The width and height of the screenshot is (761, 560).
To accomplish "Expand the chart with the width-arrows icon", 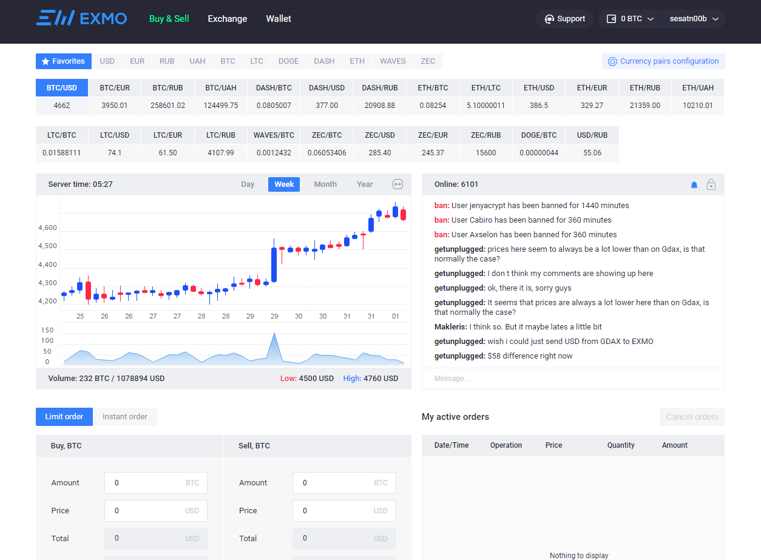I will pos(397,184).
